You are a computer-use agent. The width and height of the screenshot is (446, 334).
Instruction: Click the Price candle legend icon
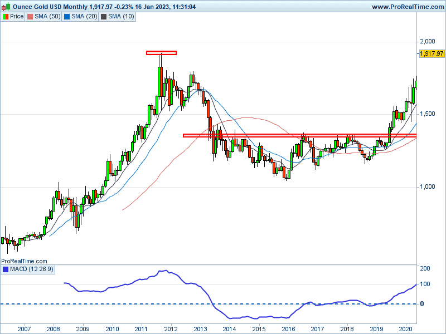click(x=6, y=16)
